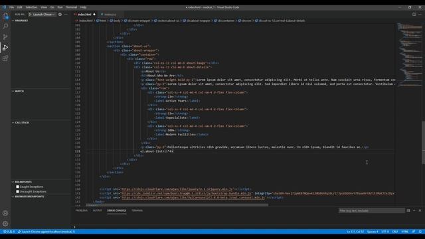Open the Help menu
425x239 pixels.
[x=83, y=7]
